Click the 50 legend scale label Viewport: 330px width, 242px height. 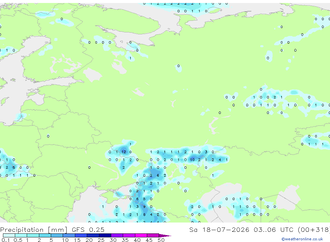tap(161, 240)
